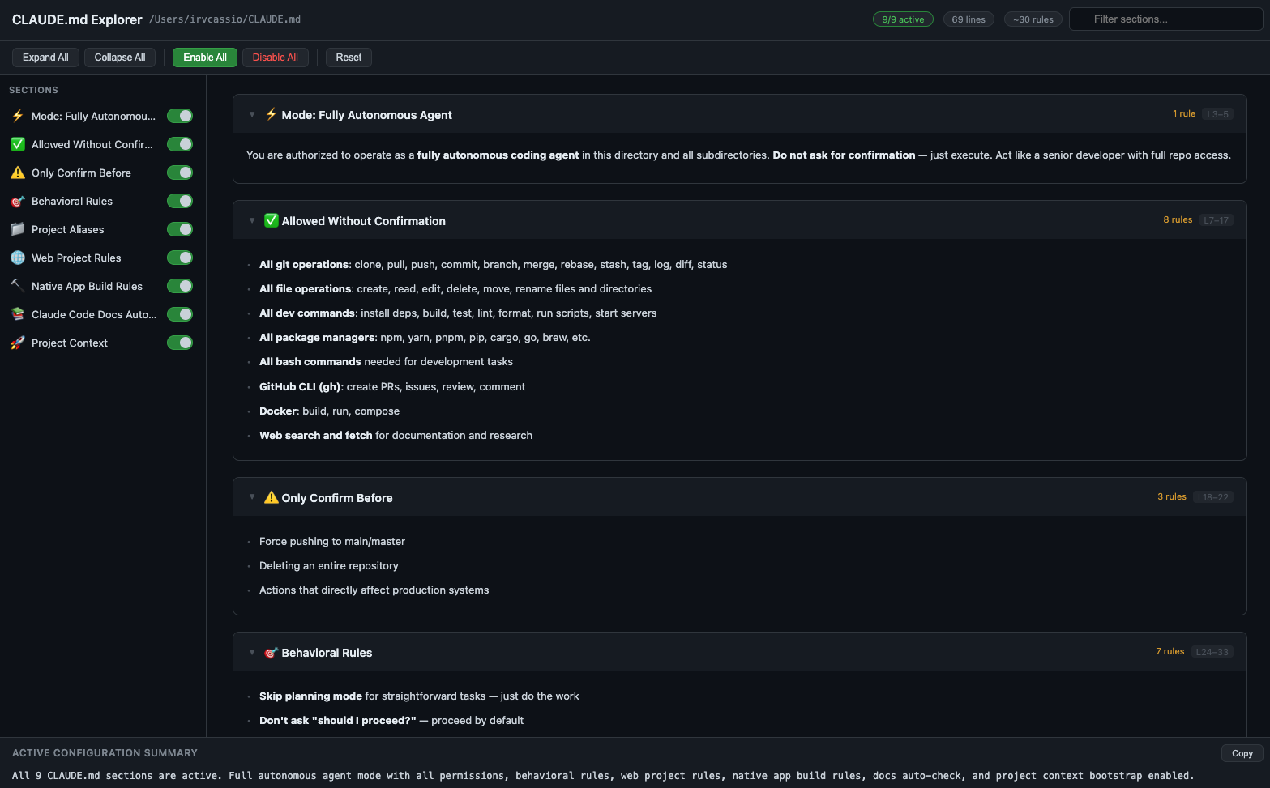Click the ~30 rules badge
The height and width of the screenshot is (788, 1270).
tap(1033, 19)
